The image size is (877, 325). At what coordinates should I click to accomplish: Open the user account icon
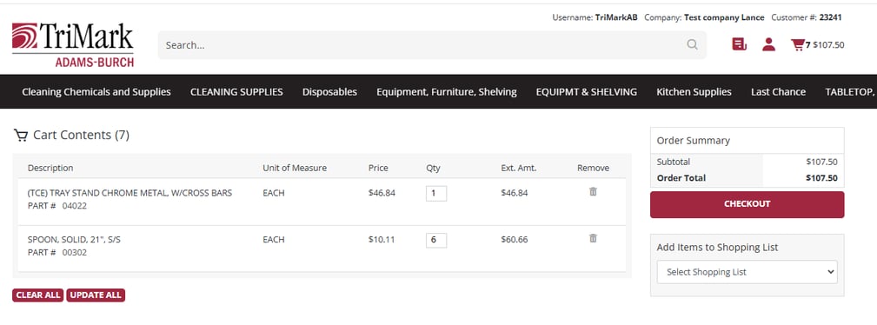tap(768, 44)
